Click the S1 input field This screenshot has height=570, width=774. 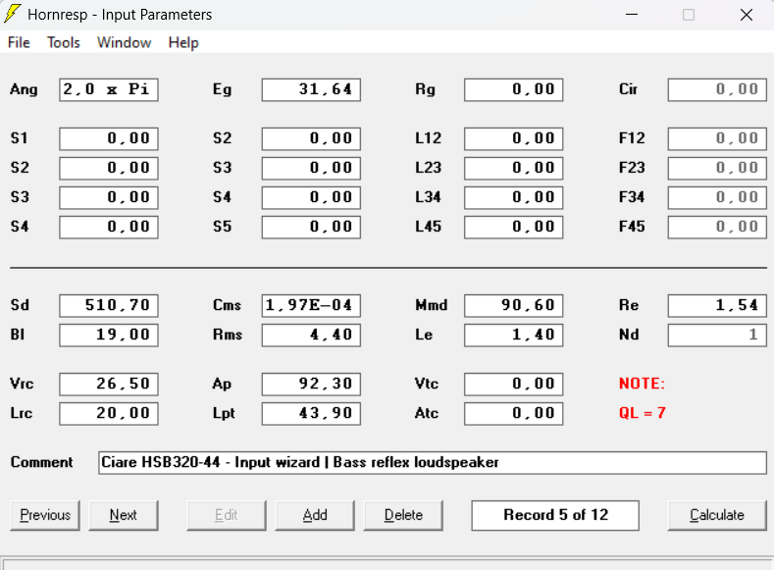(x=109, y=138)
